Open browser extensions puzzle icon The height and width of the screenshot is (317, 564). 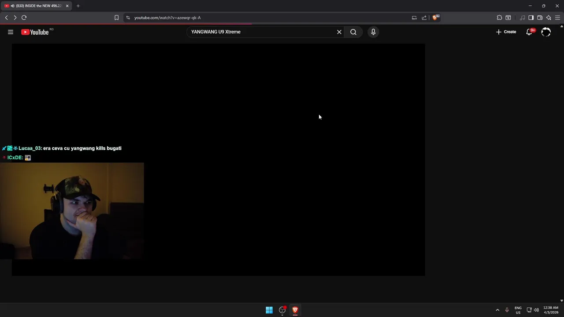(499, 18)
